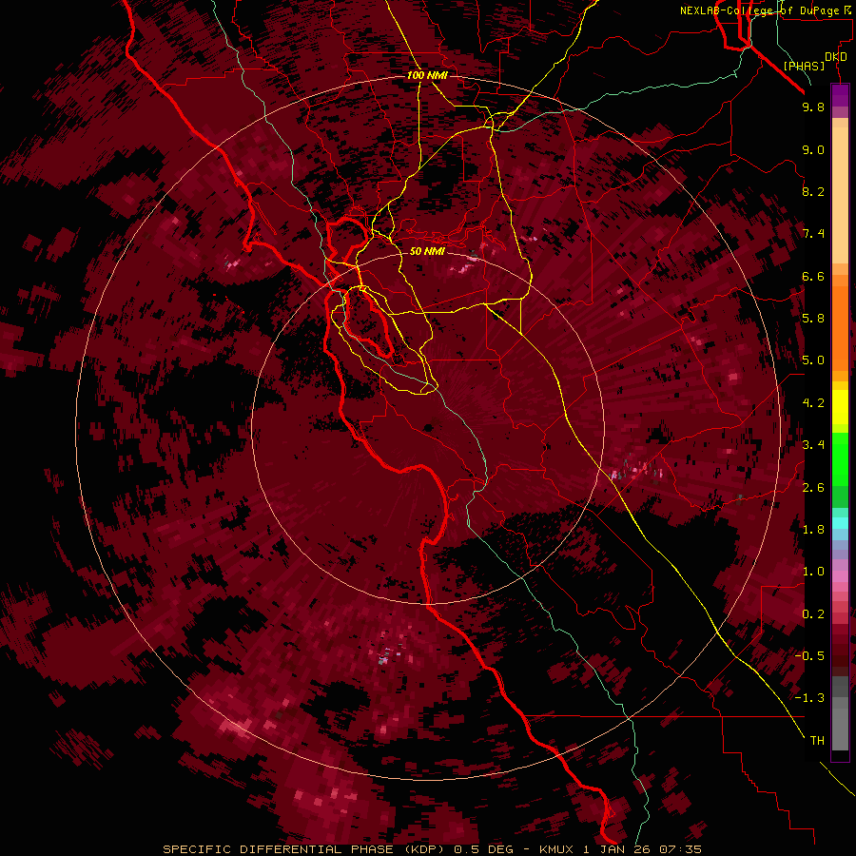Pick the purple top color scale segment

click(x=840, y=95)
